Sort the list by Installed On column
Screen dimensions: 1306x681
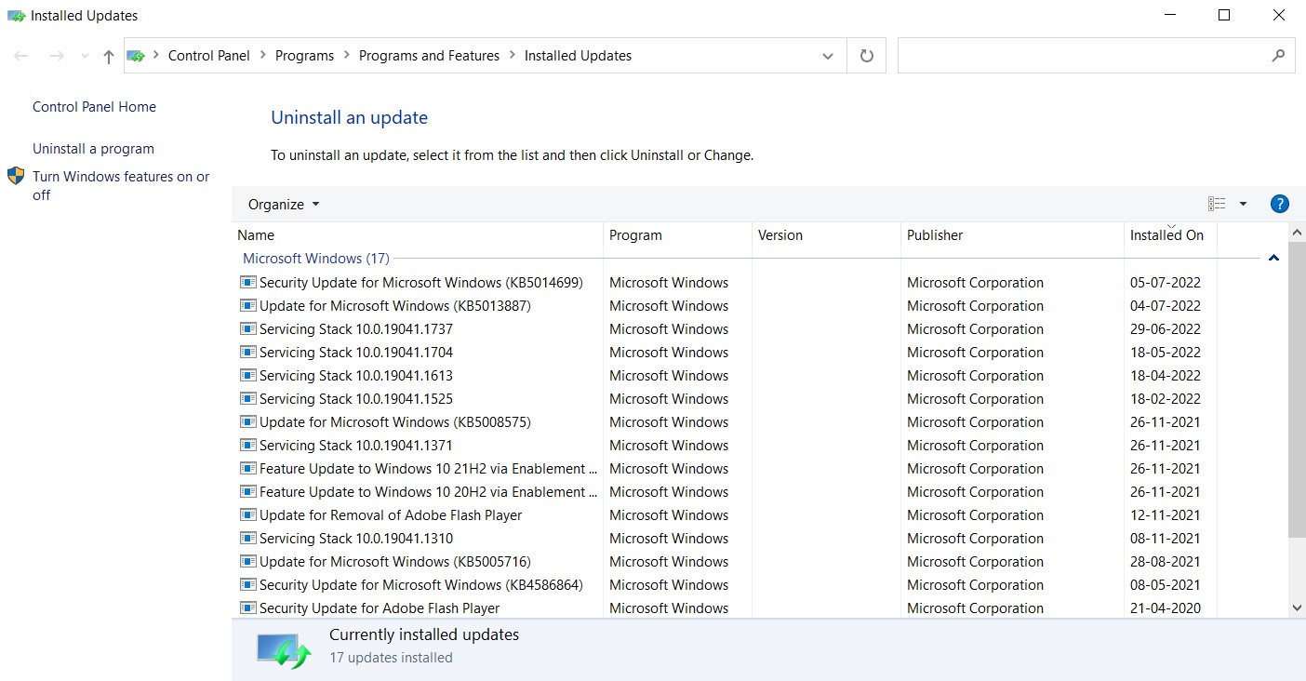click(x=1166, y=235)
